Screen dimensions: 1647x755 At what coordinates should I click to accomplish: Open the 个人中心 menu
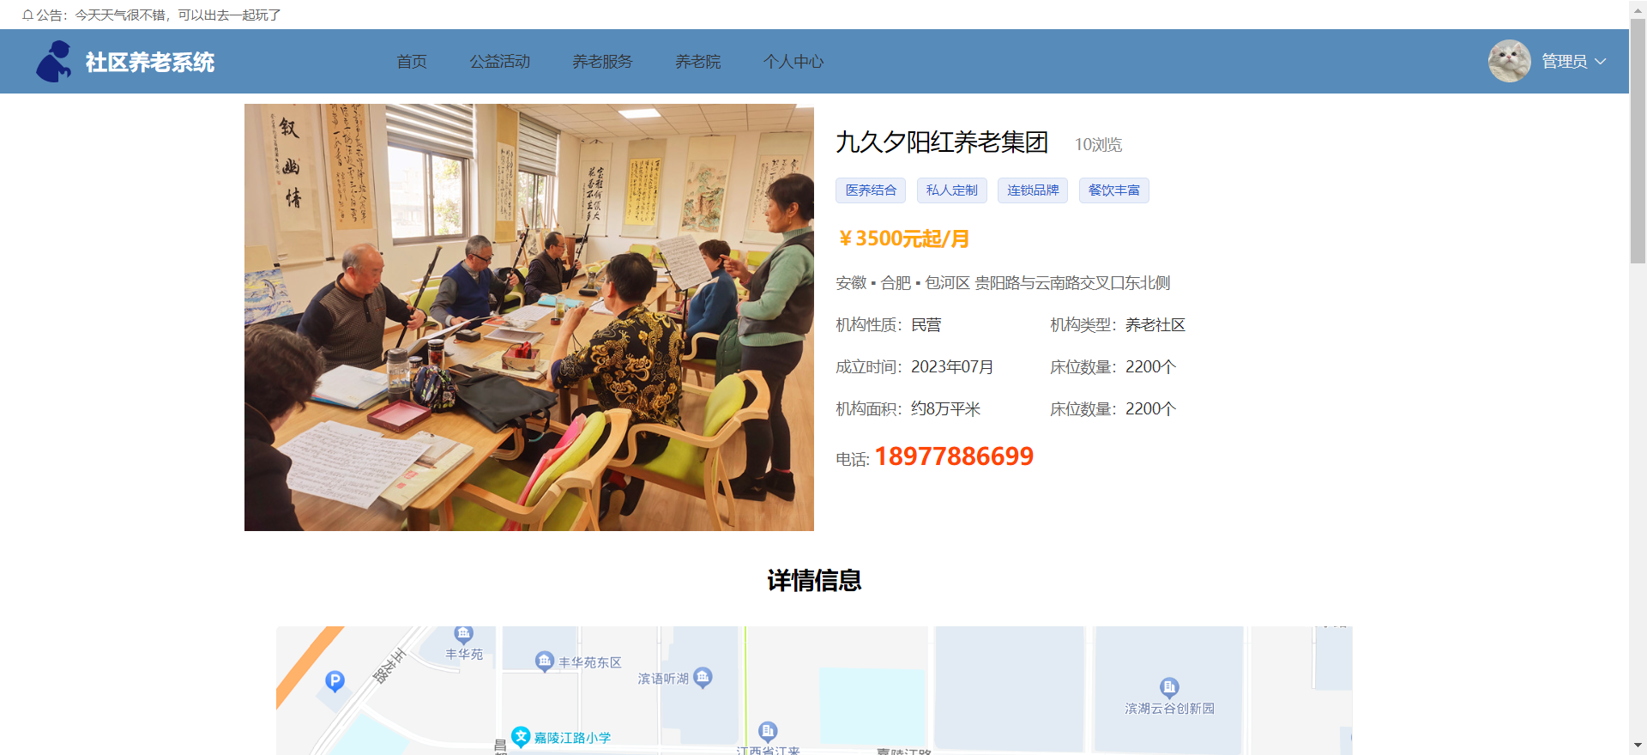(793, 62)
